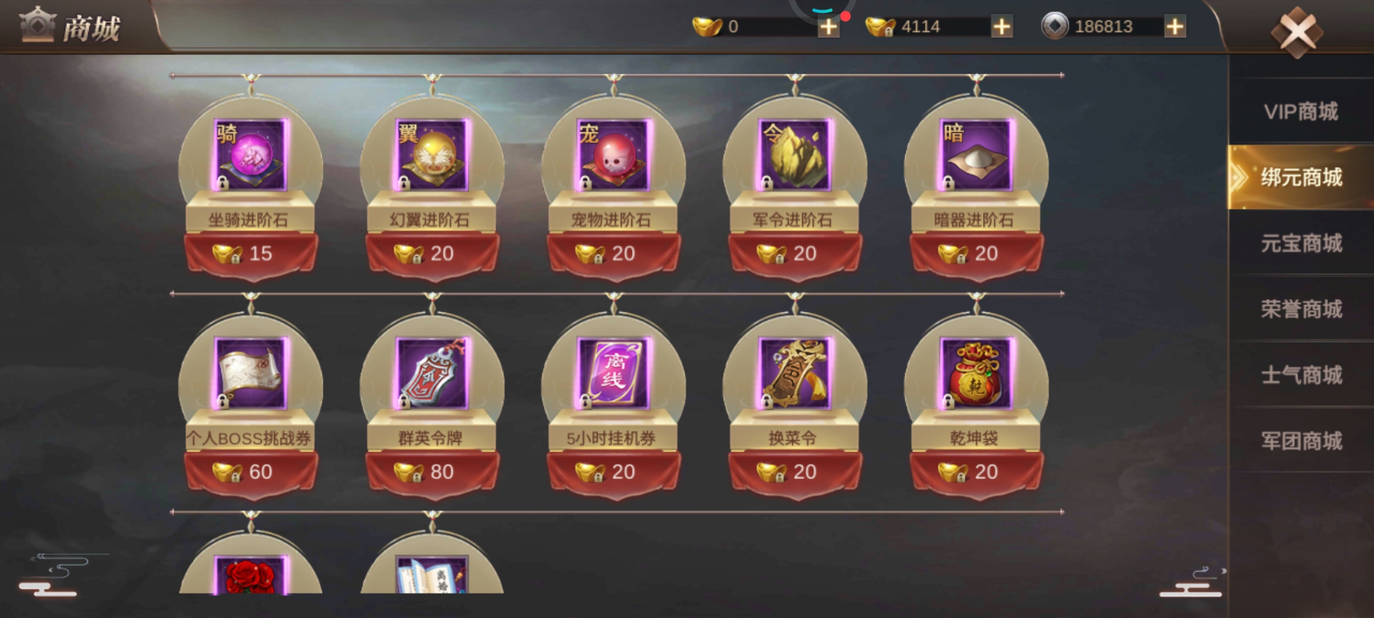The width and height of the screenshot is (1374, 618).
Task: Open the 军团商城 tab
Action: [1301, 441]
